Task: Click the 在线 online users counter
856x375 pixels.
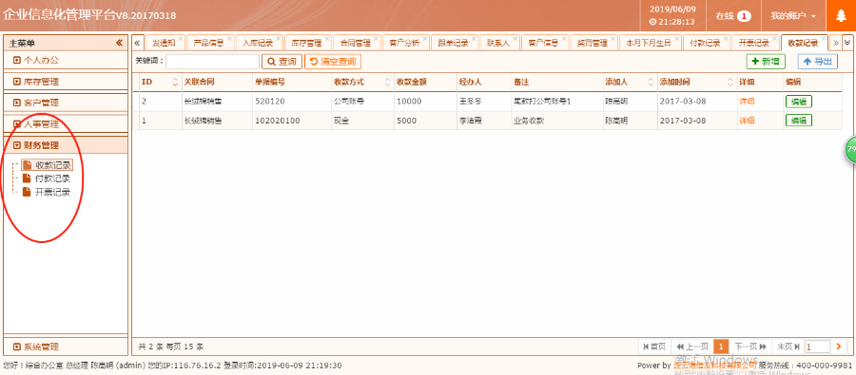Action: tap(733, 16)
